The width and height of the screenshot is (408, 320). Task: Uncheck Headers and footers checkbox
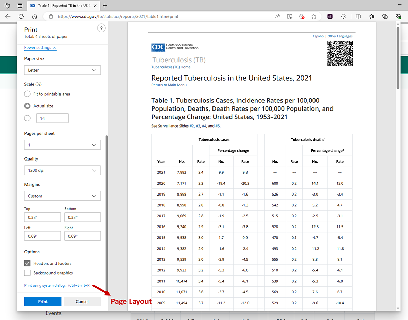[x=28, y=263]
